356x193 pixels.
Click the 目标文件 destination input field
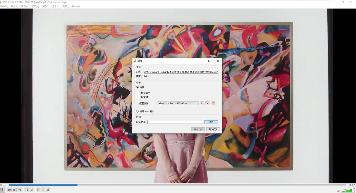175,122
